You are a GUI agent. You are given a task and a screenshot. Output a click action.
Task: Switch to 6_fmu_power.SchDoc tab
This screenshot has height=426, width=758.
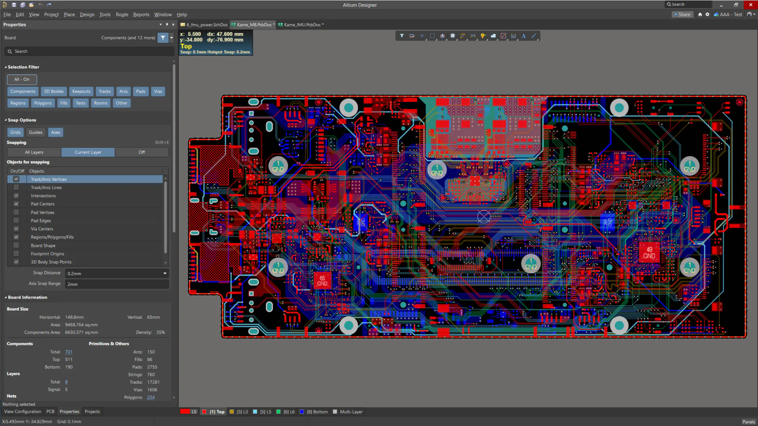tap(204, 24)
